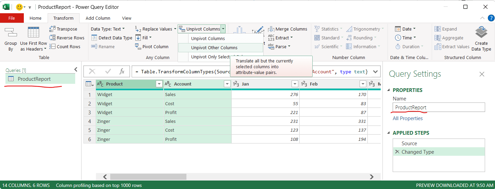Screen dimensions: 495x189
Task: Click the Account column data type icon
Action: click(x=168, y=84)
